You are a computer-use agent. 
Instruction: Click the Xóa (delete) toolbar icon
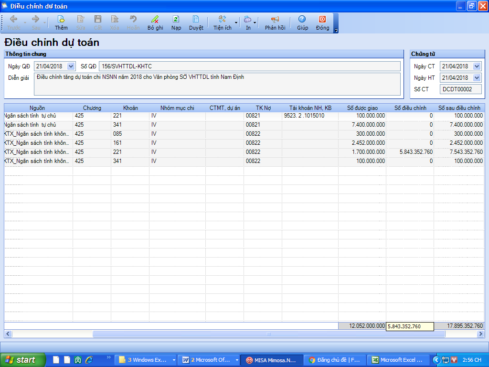[x=115, y=19]
